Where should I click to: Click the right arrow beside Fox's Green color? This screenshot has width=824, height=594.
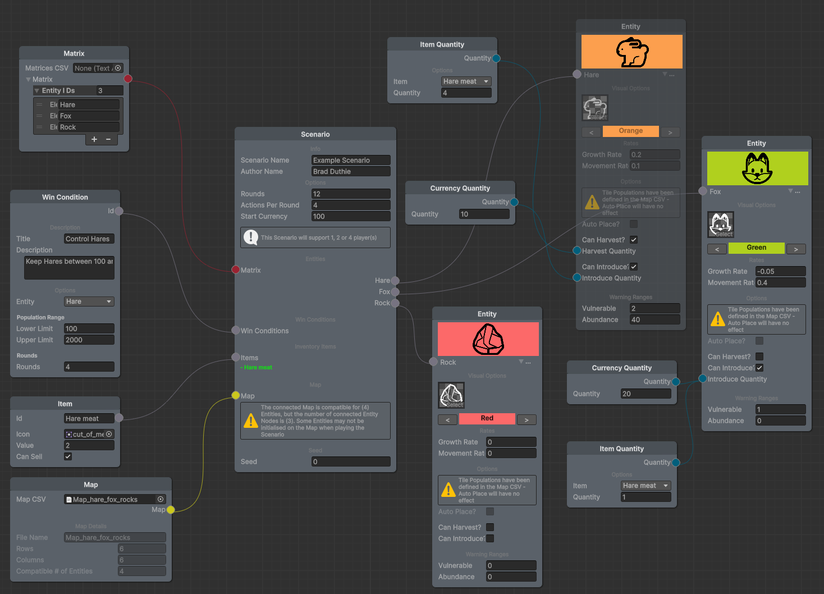796,249
